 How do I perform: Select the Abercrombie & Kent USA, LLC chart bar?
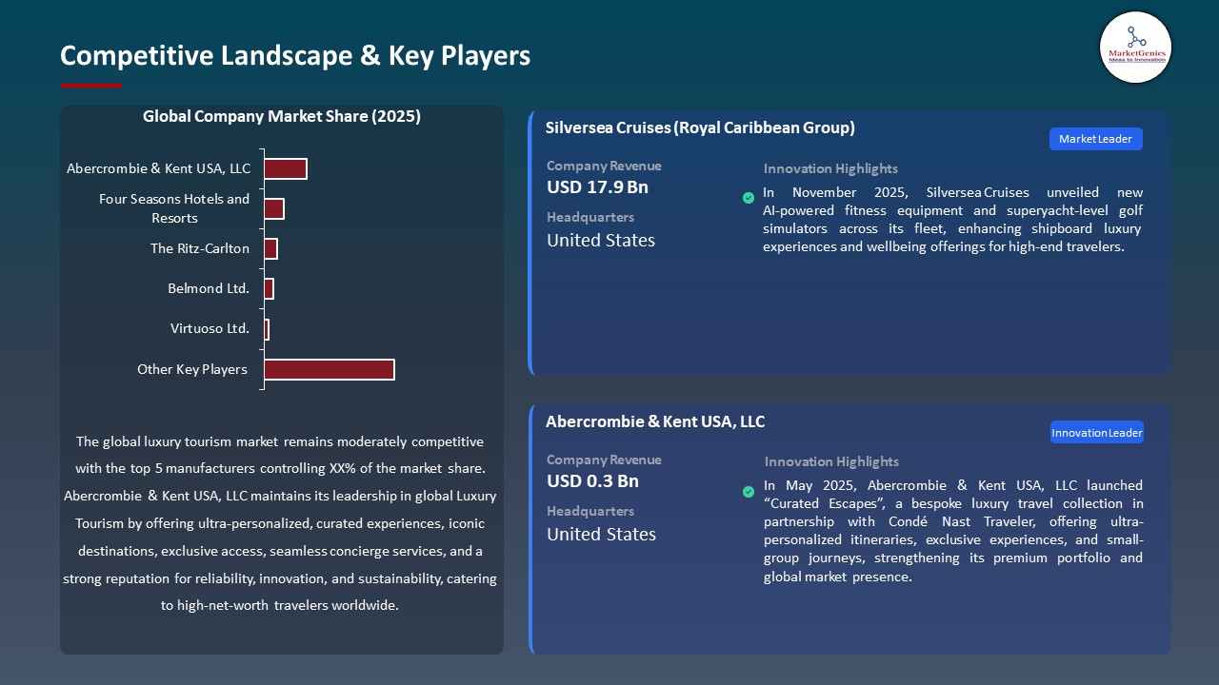(286, 168)
